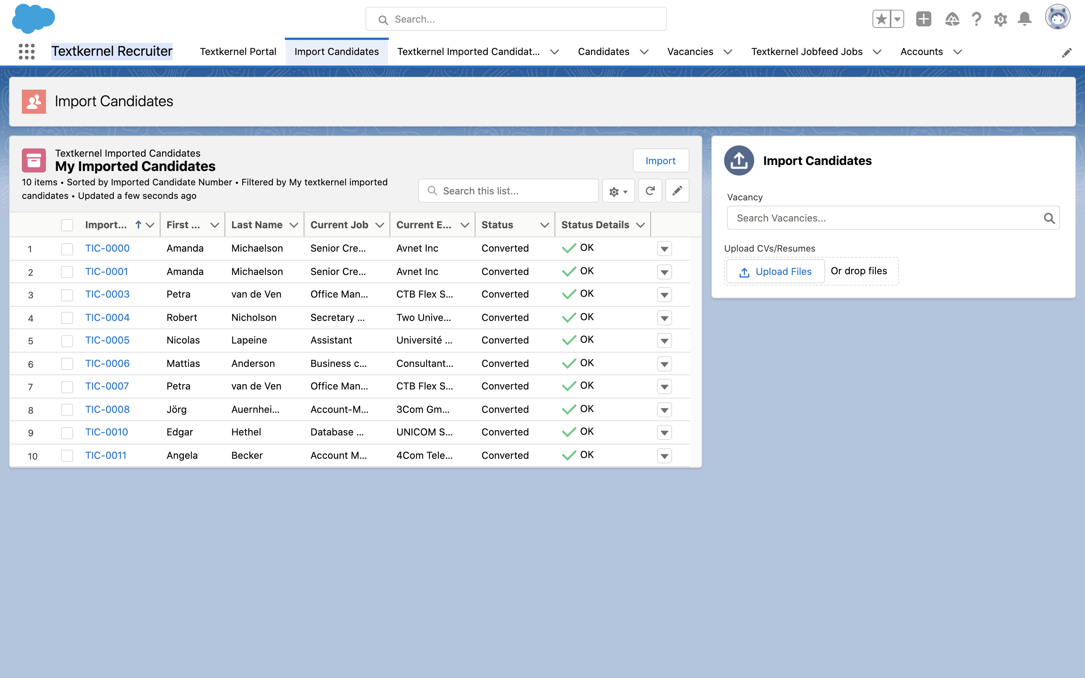Open row actions for TIC-0011
Viewport: 1085px width, 678px height.
[665, 456]
